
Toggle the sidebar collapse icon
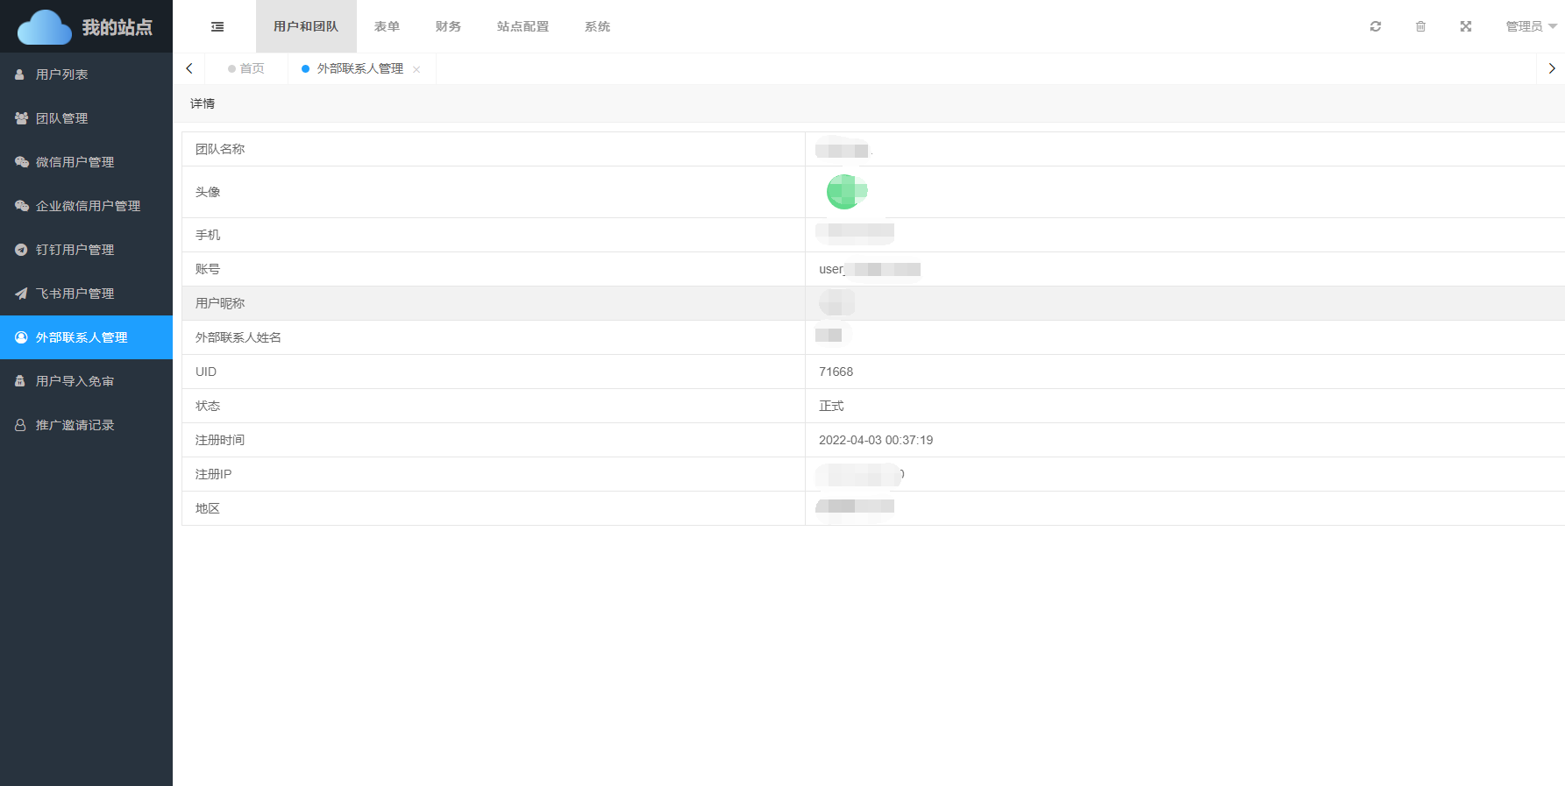point(217,27)
